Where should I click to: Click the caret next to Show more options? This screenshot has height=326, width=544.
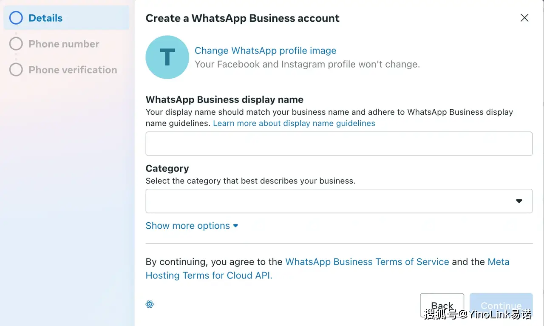[x=235, y=226]
